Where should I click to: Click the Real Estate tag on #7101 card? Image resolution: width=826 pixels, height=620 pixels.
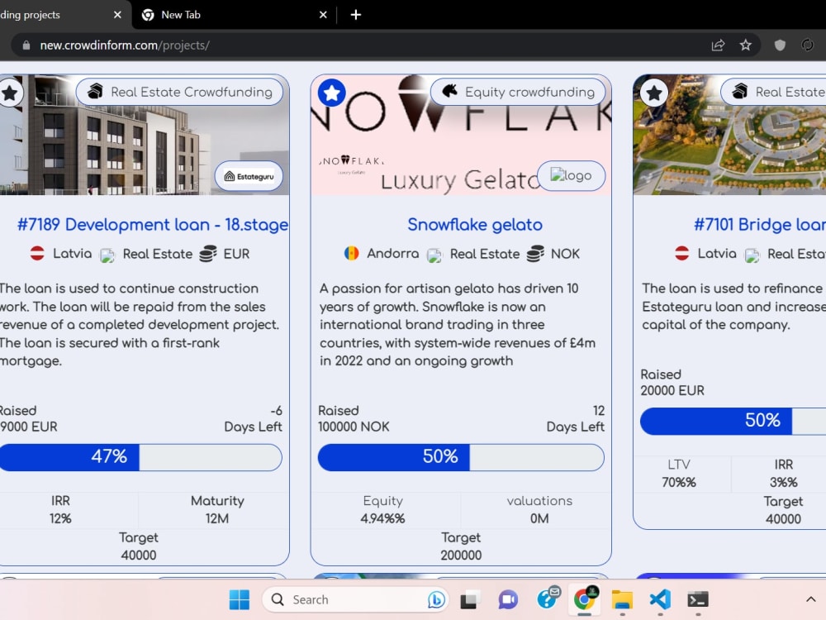(x=773, y=92)
